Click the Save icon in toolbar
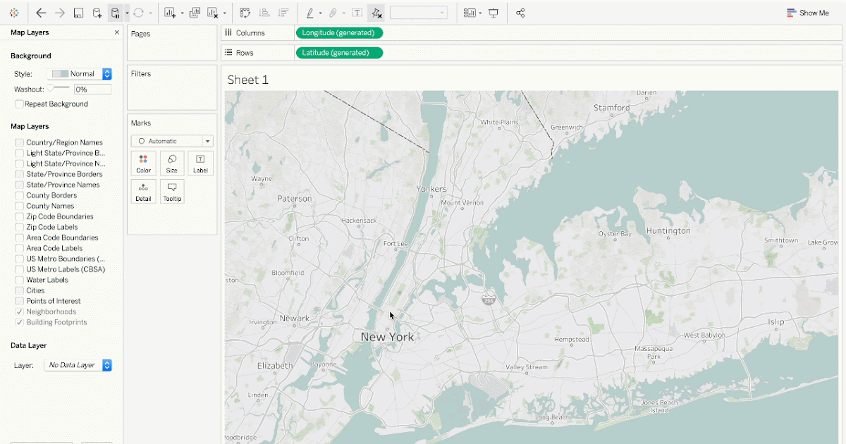 pos(79,13)
